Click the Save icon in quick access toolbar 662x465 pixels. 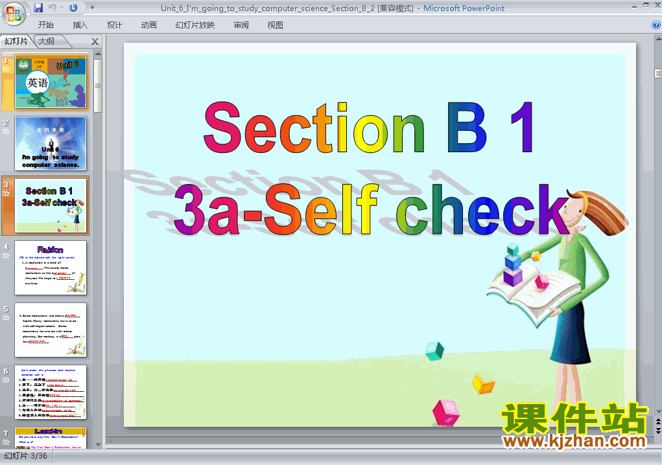(x=38, y=8)
